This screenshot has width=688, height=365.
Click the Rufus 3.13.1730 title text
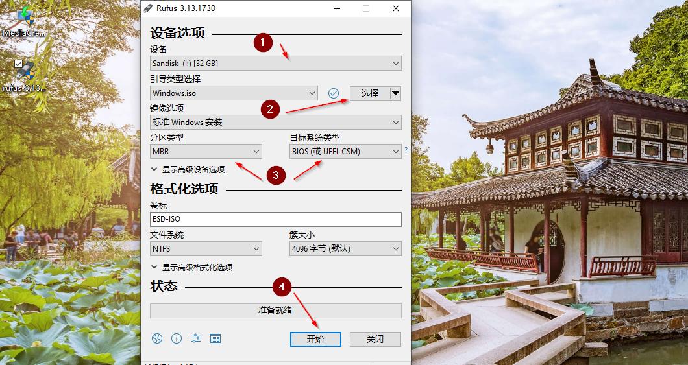186,8
